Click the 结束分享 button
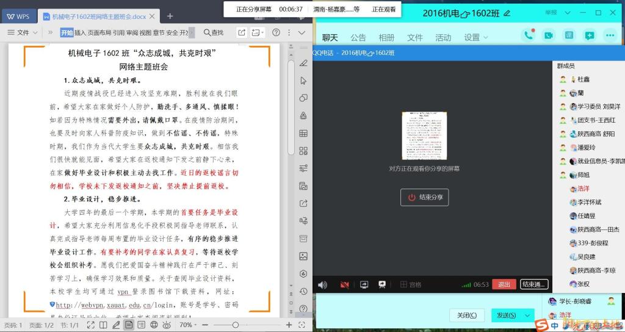 pos(425,197)
